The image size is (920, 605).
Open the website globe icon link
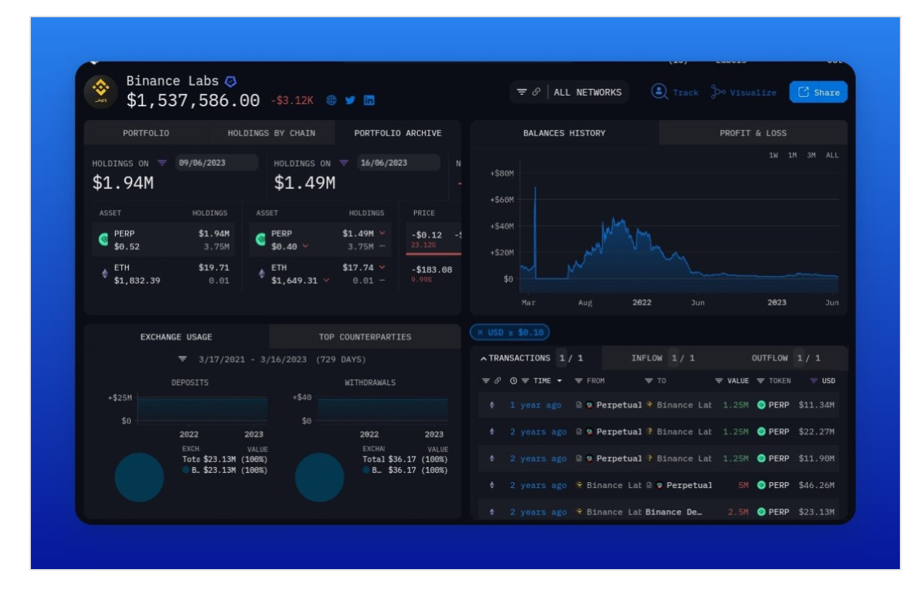click(x=331, y=101)
